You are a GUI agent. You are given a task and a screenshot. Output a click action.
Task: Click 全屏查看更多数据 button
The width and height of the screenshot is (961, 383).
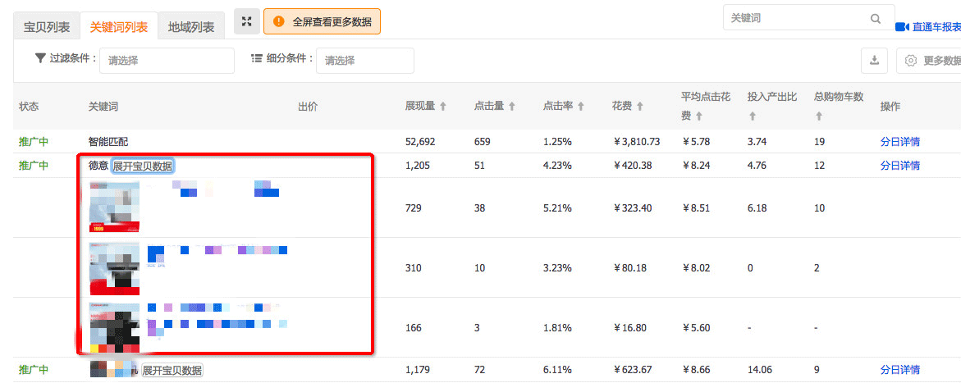(x=322, y=22)
